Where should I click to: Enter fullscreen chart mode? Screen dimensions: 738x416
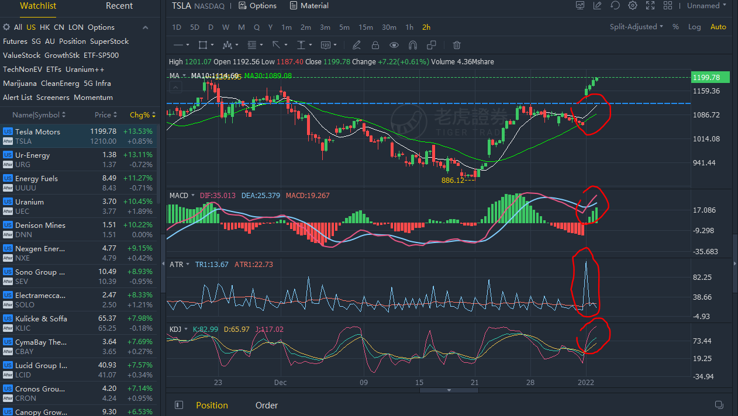650,5
